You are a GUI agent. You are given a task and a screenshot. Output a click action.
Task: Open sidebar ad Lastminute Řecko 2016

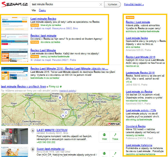pyautogui.click(x=140, y=73)
